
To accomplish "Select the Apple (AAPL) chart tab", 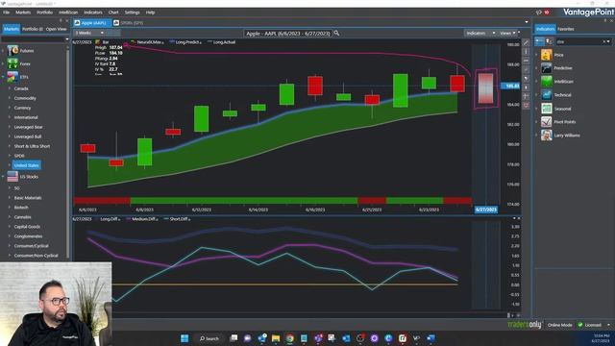I will (91, 23).
